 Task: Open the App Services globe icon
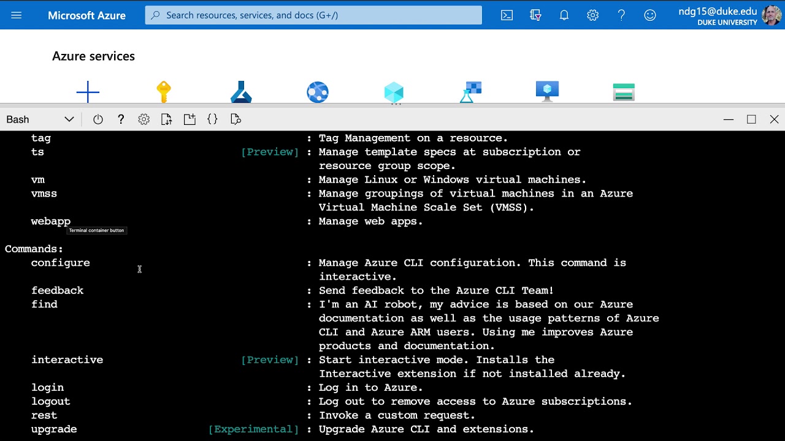(x=318, y=92)
